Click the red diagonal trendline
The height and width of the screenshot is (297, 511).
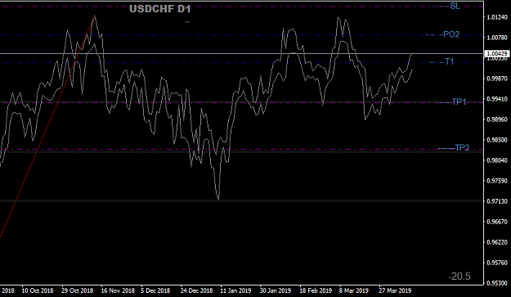pos(47,127)
